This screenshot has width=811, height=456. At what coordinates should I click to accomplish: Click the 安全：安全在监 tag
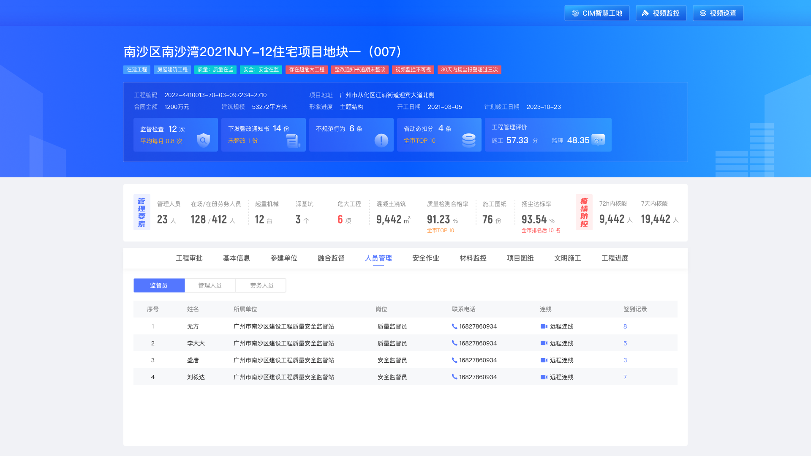point(261,70)
